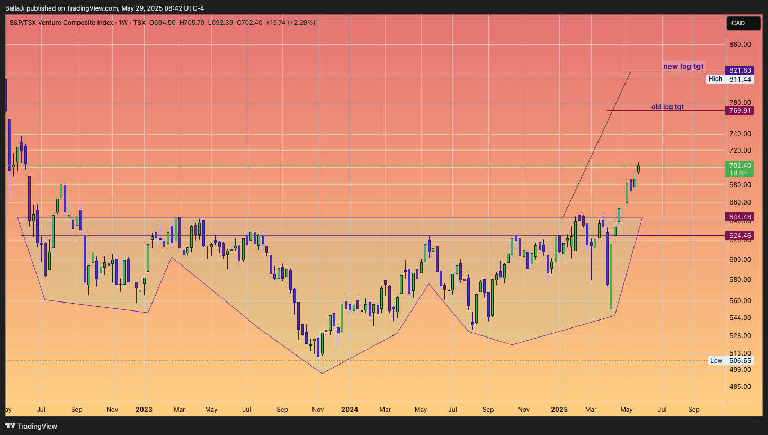
Task: Click the 'old log tgt' annotation label
Action: [x=667, y=107]
